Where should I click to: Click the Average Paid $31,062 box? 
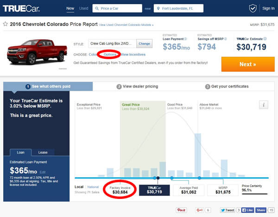click(x=189, y=190)
